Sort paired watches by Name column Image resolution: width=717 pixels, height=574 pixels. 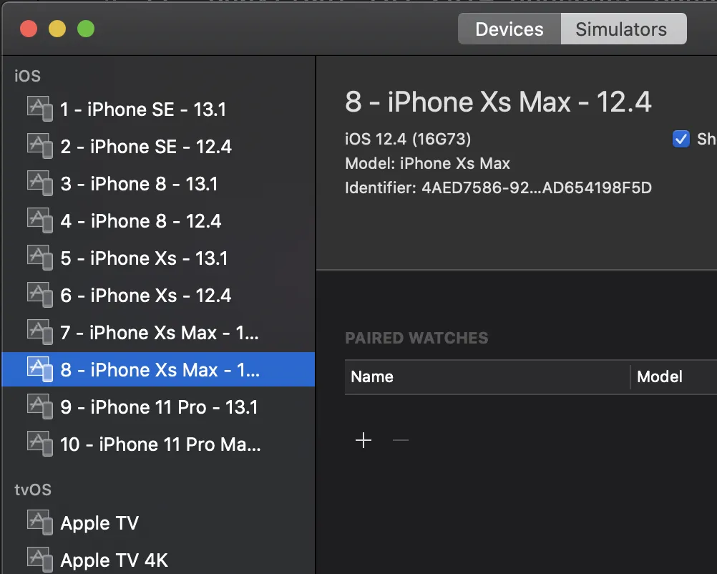pyautogui.click(x=487, y=377)
